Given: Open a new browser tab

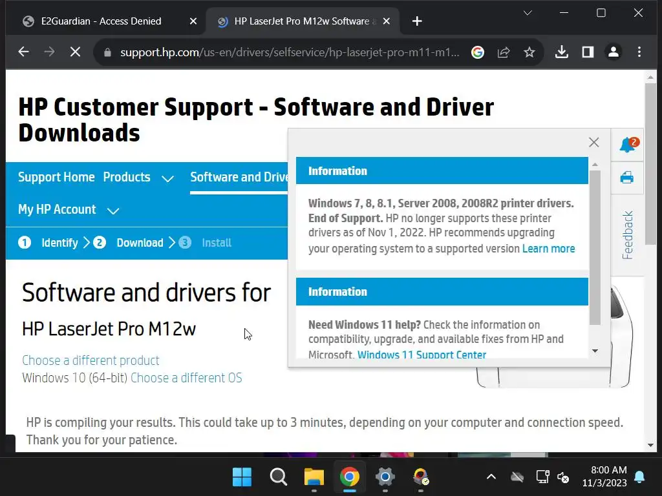Looking at the screenshot, I should pos(417,21).
